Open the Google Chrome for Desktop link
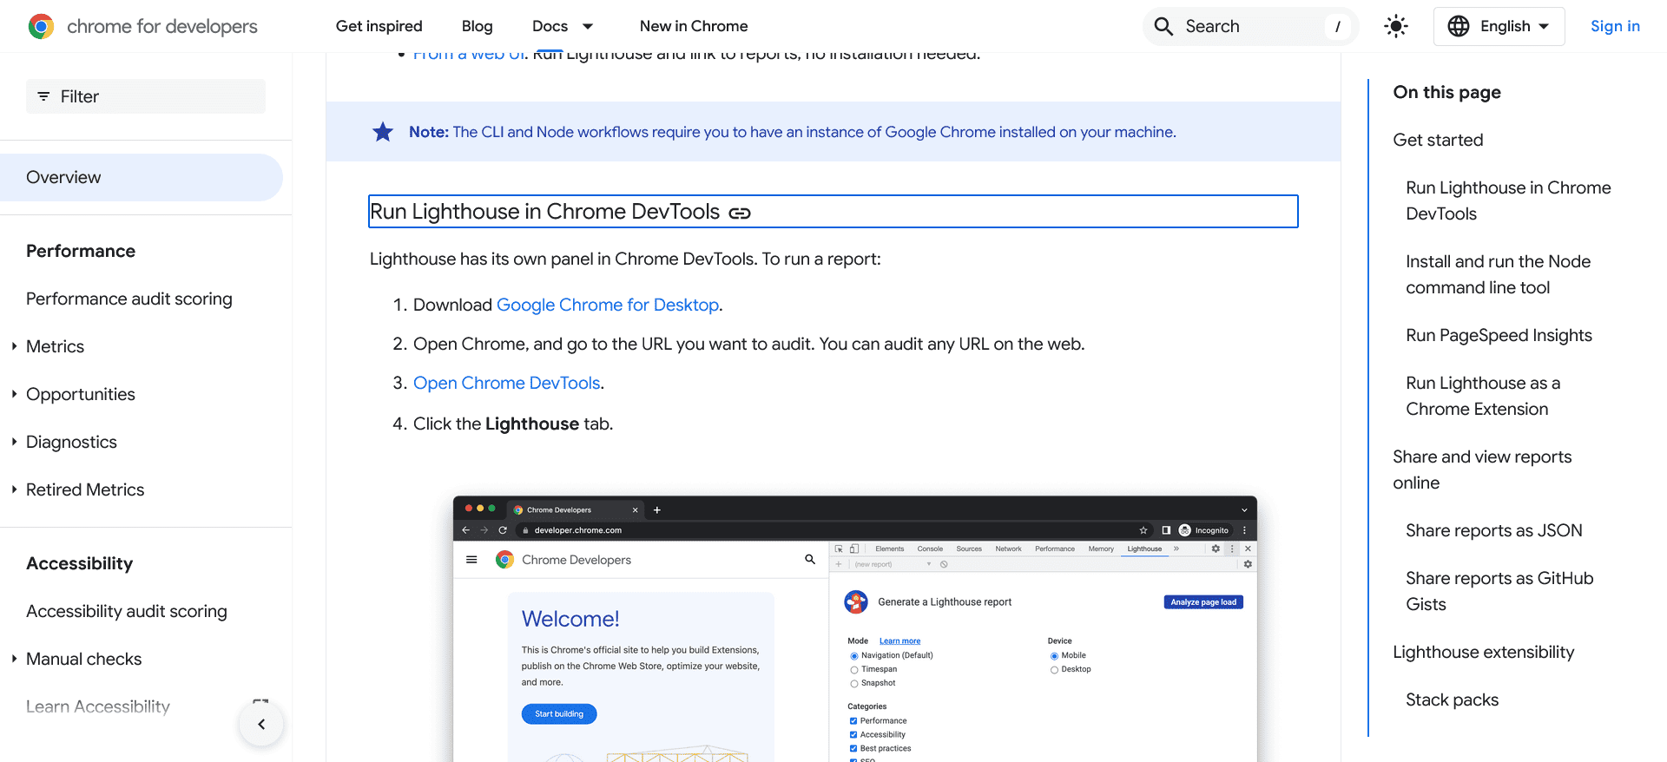This screenshot has width=1667, height=762. [x=607, y=305]
